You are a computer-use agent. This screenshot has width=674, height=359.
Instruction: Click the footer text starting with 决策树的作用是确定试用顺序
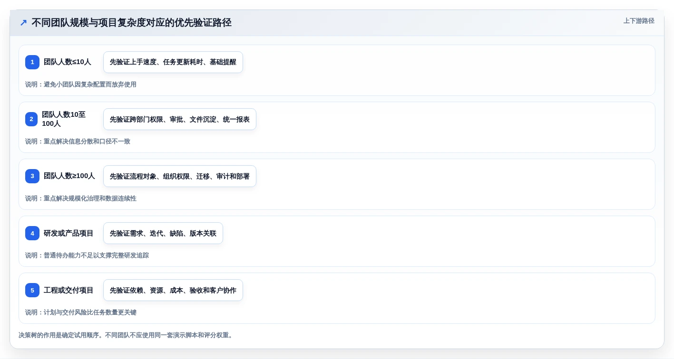127,335
